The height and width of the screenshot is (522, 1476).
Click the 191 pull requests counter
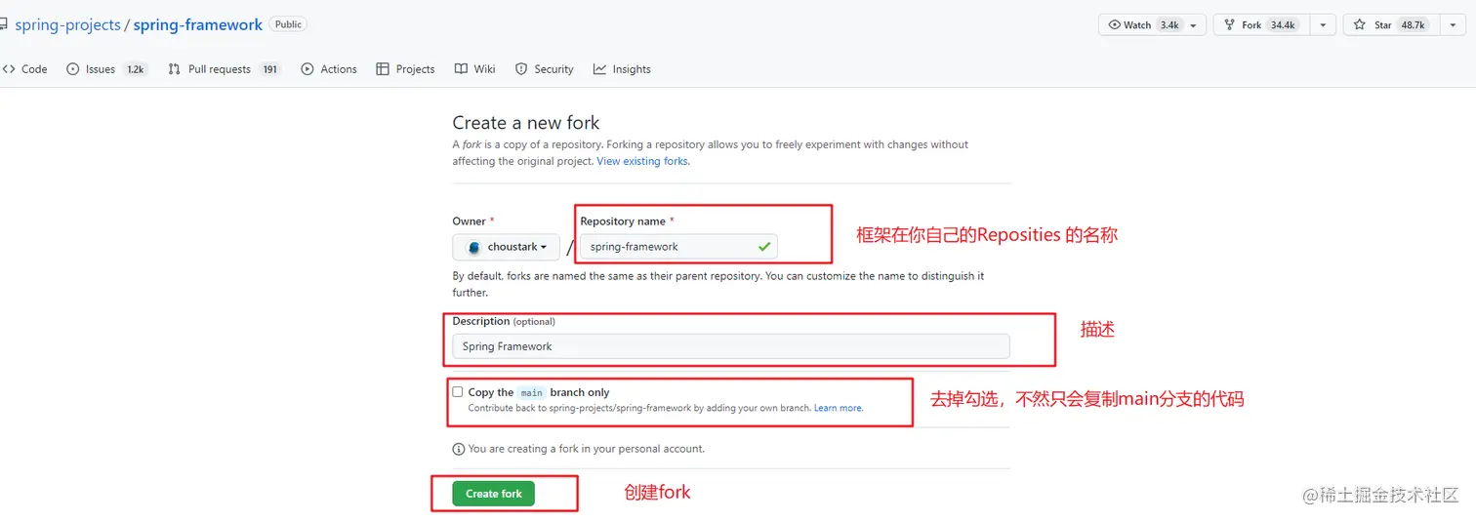coord(270,69)
